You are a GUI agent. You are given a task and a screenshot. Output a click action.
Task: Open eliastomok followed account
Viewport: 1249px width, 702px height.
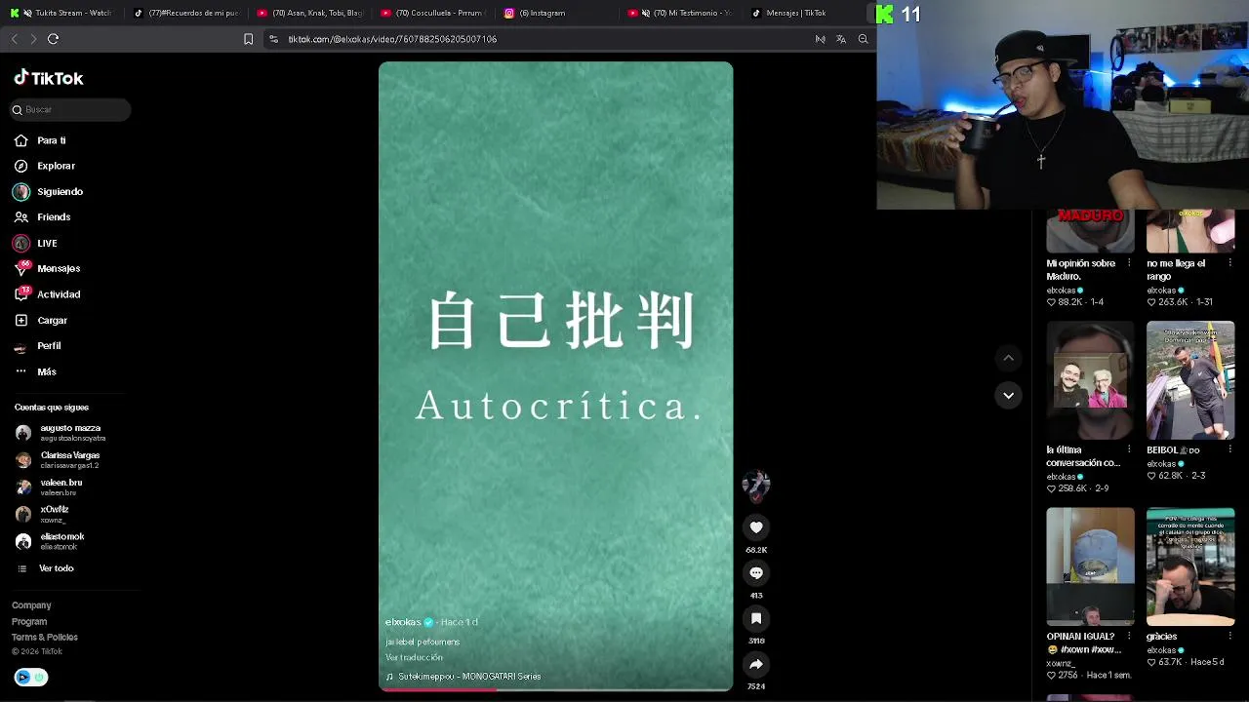[50, 541]
